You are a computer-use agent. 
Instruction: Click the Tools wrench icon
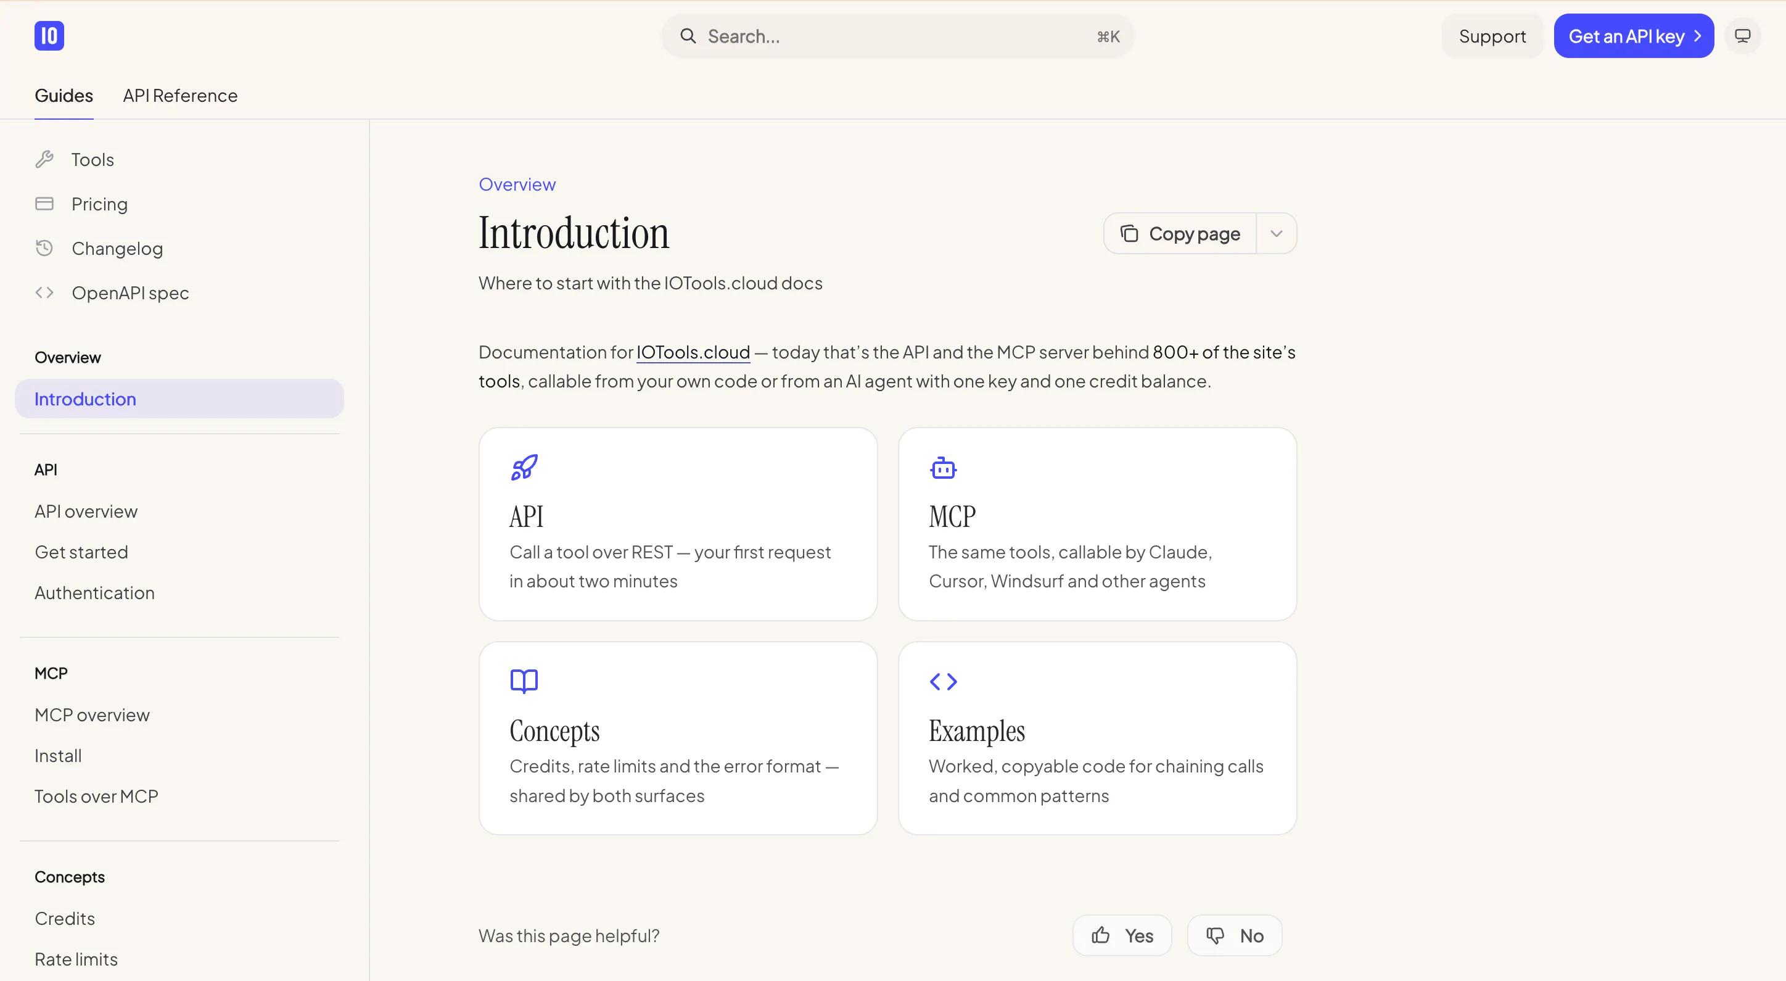coord(44,160)
